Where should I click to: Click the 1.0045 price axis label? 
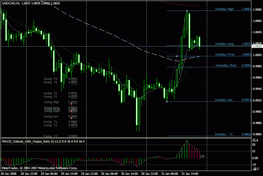[x=257, y=32]
